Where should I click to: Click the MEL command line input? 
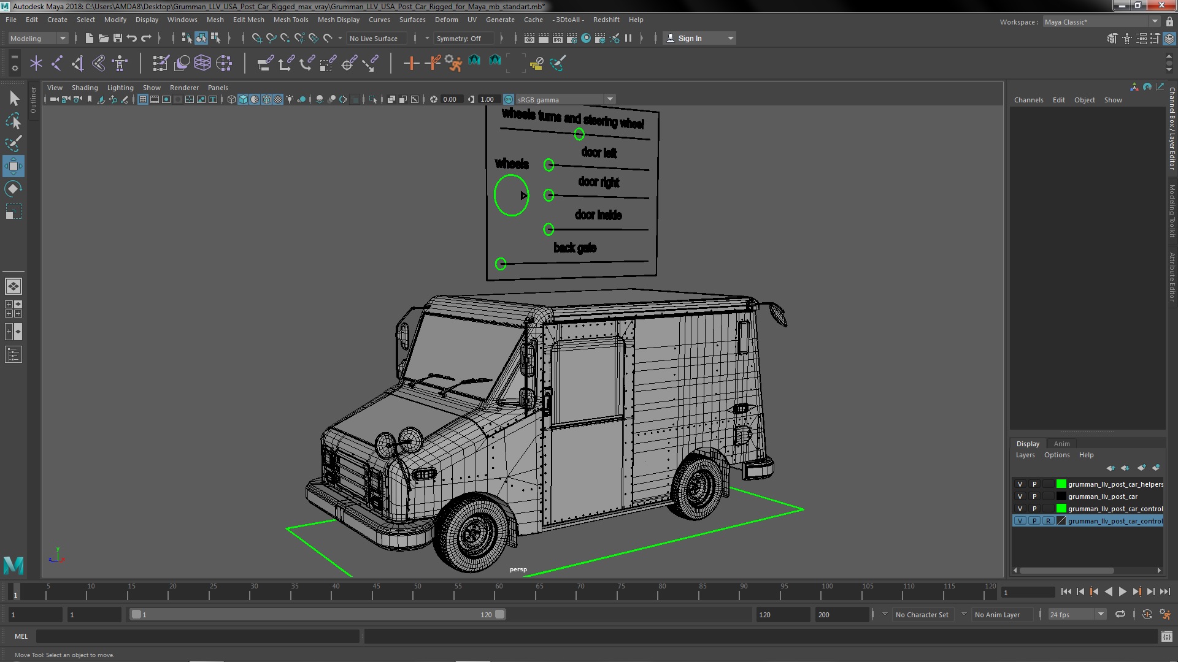coord(198,636)
